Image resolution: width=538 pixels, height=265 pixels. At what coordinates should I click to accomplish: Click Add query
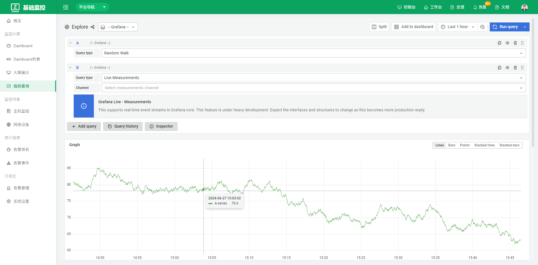(84, 126)
